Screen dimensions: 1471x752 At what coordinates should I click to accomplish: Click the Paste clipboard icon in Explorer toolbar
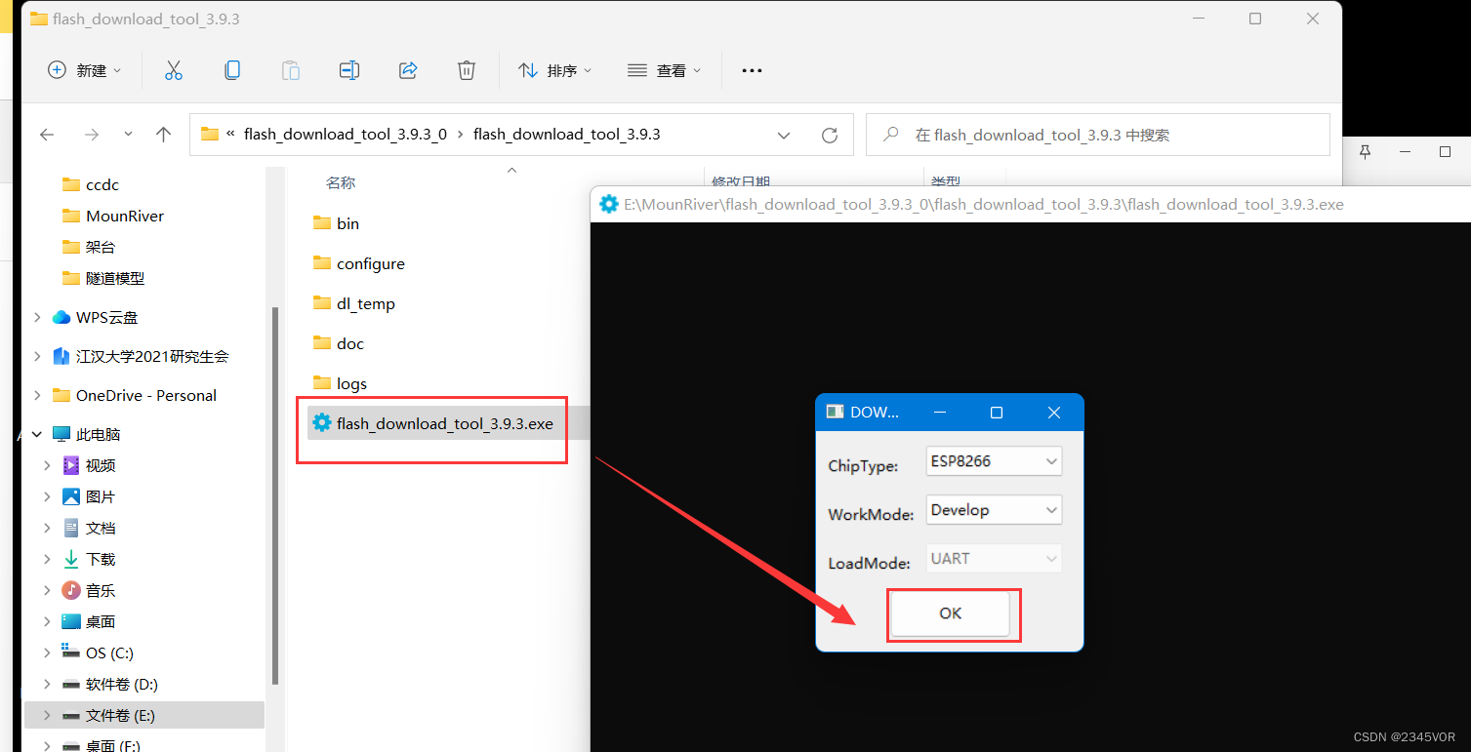pos(291,70)
